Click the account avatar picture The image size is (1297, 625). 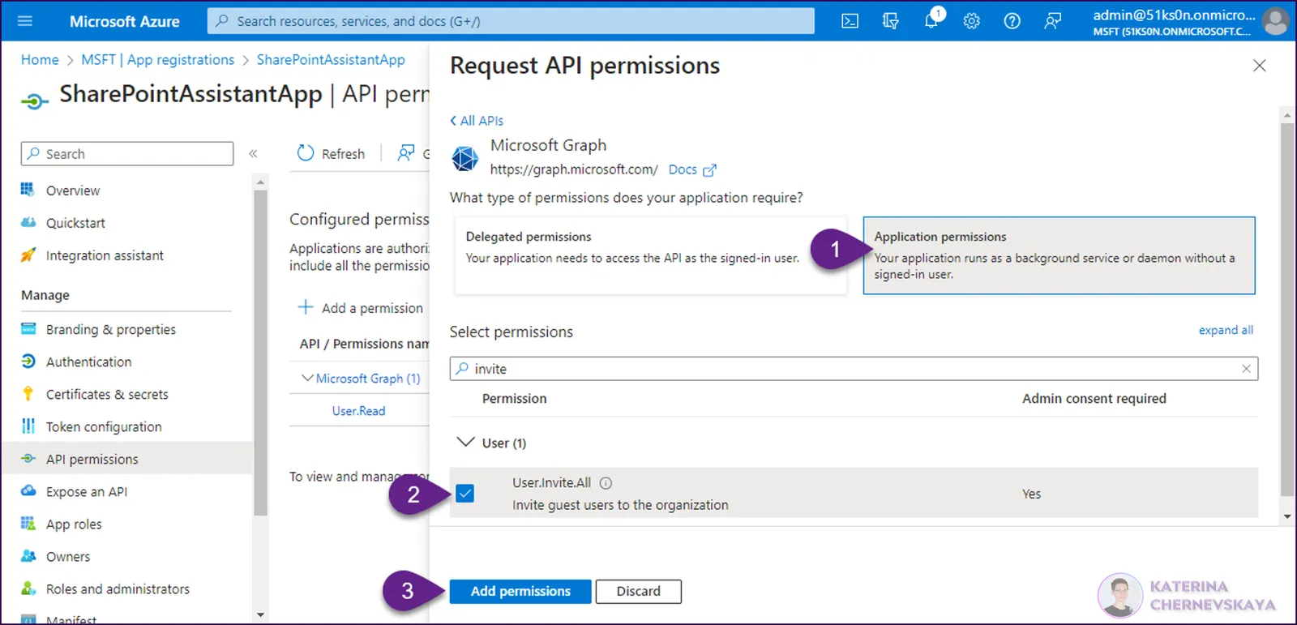[x=1275, y=21]
